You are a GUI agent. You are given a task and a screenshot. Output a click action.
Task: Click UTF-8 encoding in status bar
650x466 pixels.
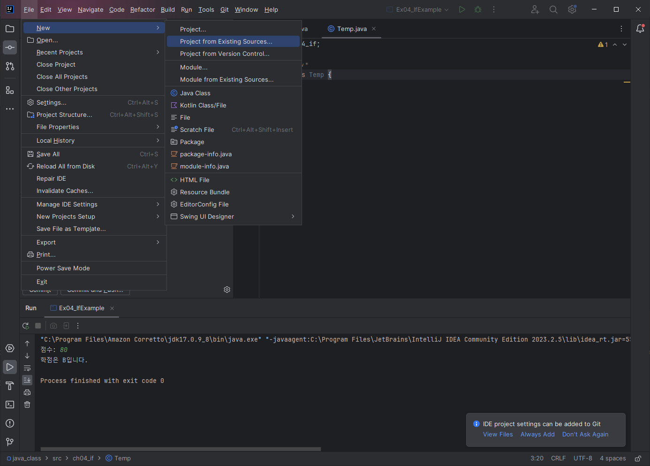point(582,458)
